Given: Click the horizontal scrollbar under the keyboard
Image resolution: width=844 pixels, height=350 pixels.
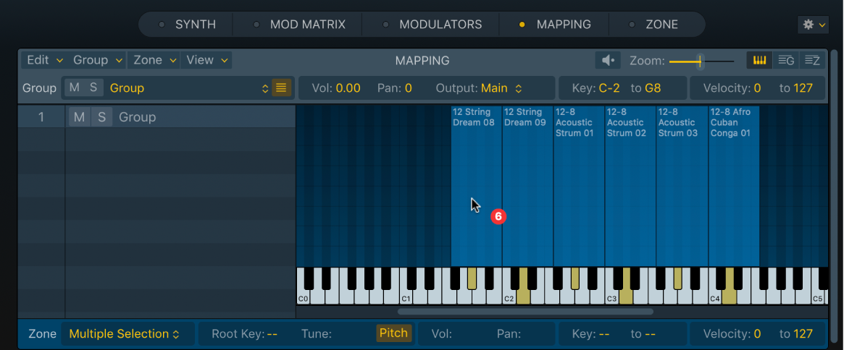Looking at the screenshot, I should [x=525, y=312].
